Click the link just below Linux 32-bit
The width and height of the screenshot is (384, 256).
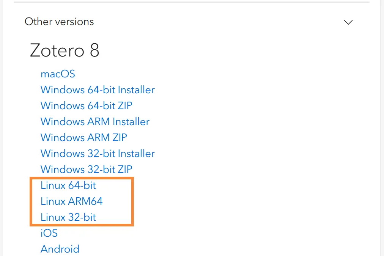[x=49, y=233]
